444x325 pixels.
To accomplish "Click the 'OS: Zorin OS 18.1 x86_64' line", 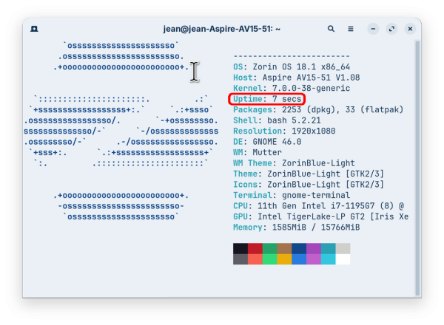I will point(292,66).
